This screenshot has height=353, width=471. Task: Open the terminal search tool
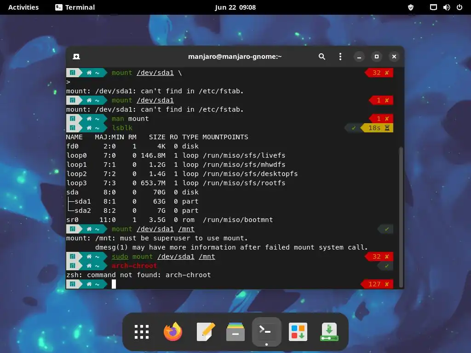point(322,57)
